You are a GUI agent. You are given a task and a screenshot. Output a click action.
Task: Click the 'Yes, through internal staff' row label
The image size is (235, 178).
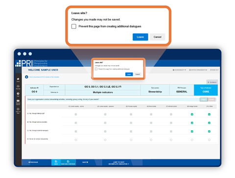[36, 113]
